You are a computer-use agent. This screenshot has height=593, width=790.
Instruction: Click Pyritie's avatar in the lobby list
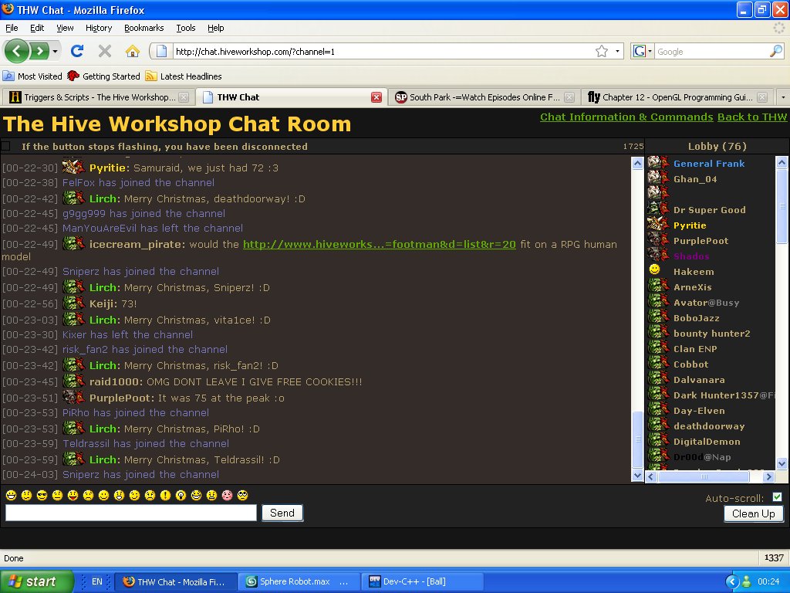(x=658, y=224)
